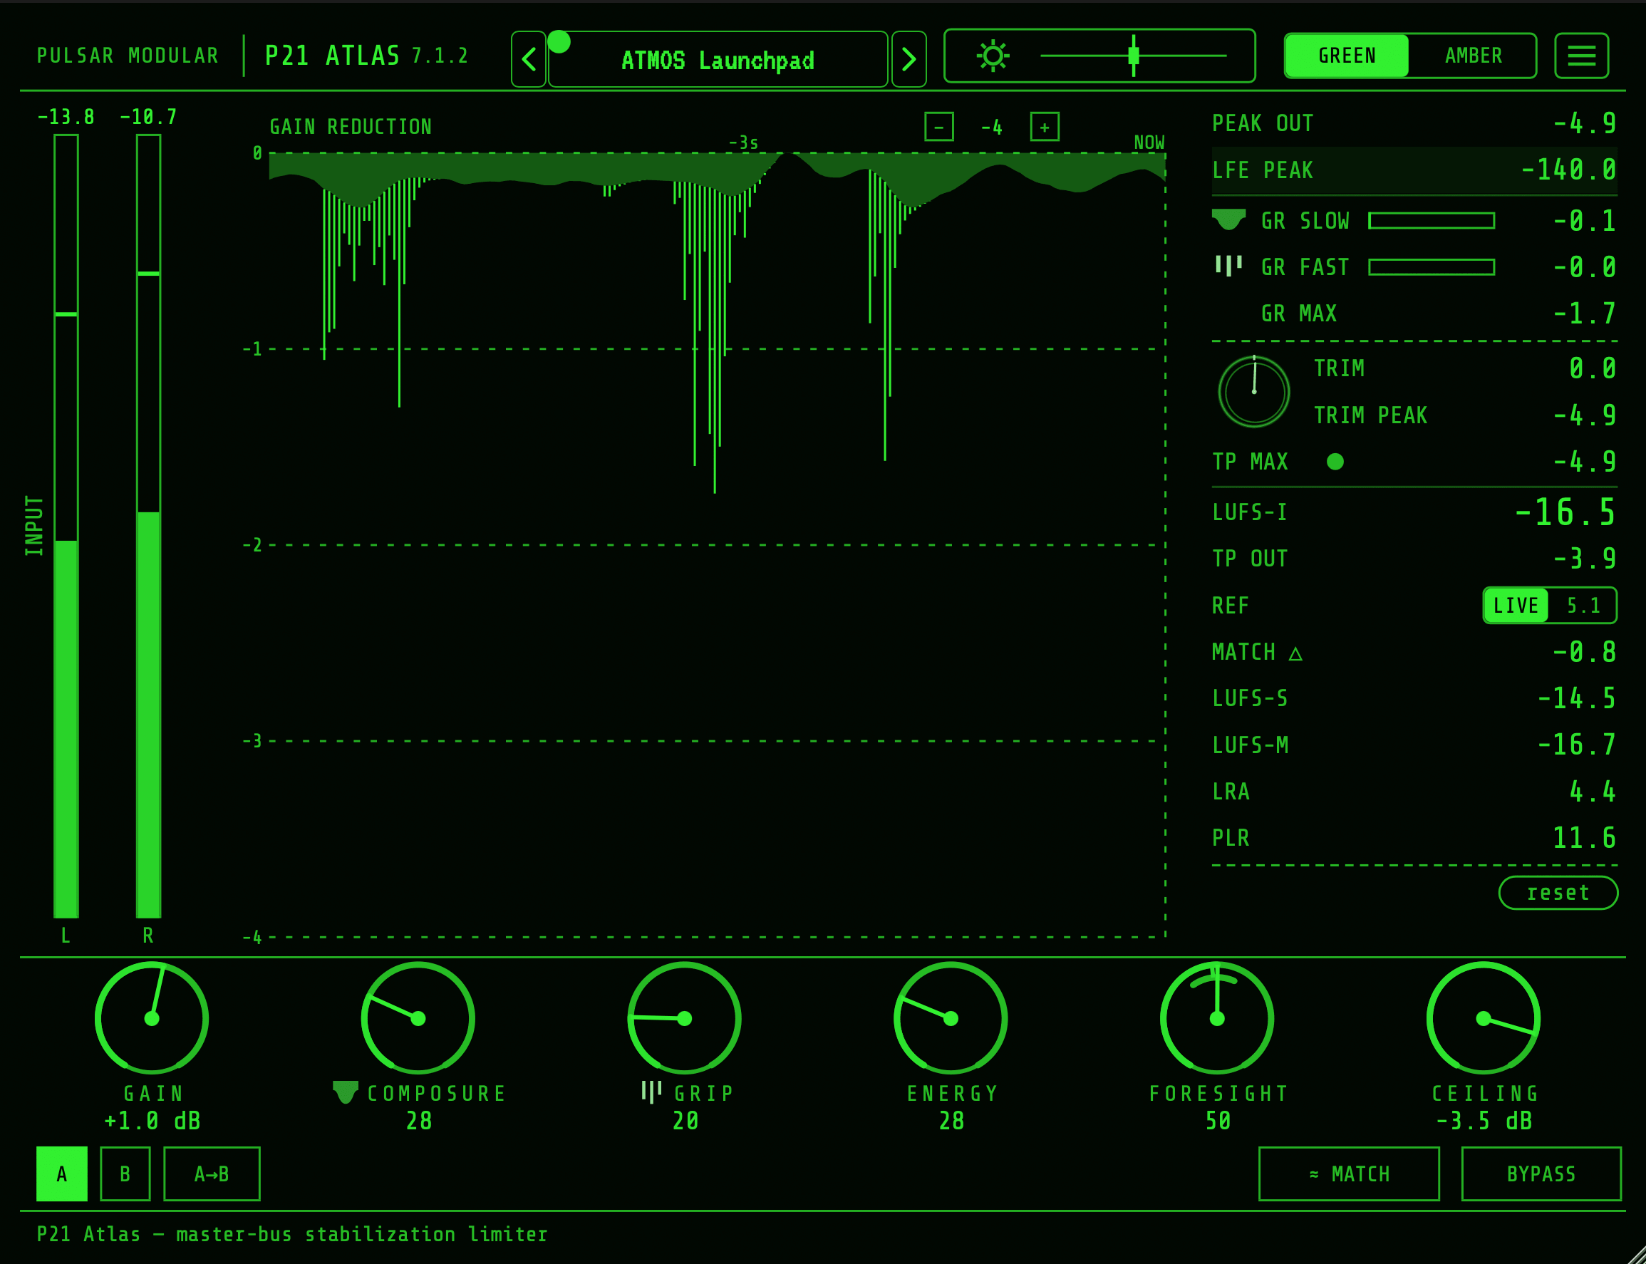
Task: Click the FORESIGHT knob
Action: point(1217,1018)
